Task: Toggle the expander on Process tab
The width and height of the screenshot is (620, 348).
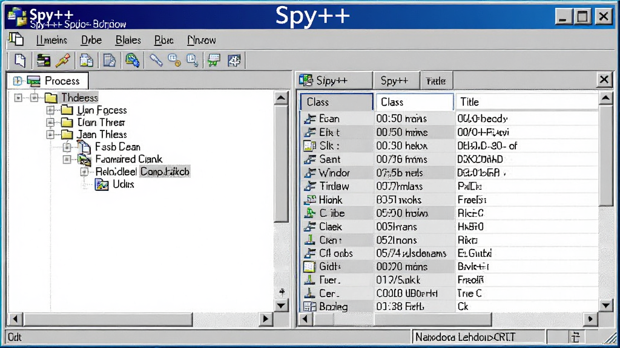Action: pos(18,81)
